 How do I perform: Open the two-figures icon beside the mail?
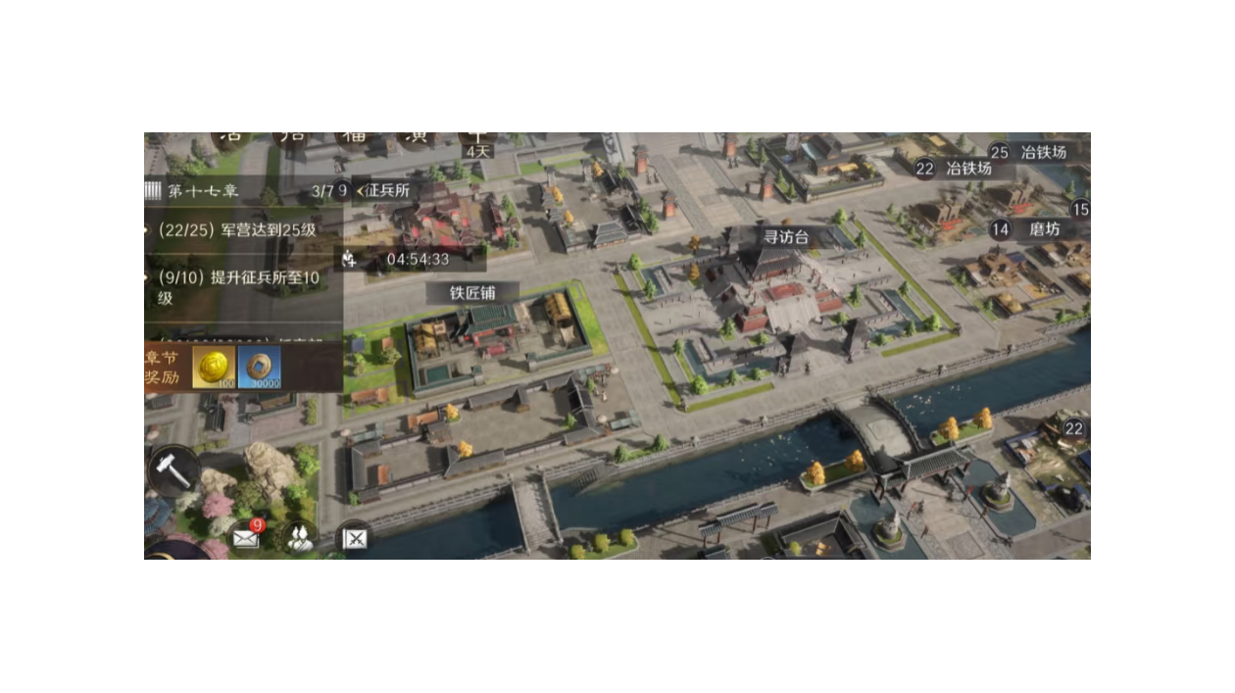click(x=299, y=537)
